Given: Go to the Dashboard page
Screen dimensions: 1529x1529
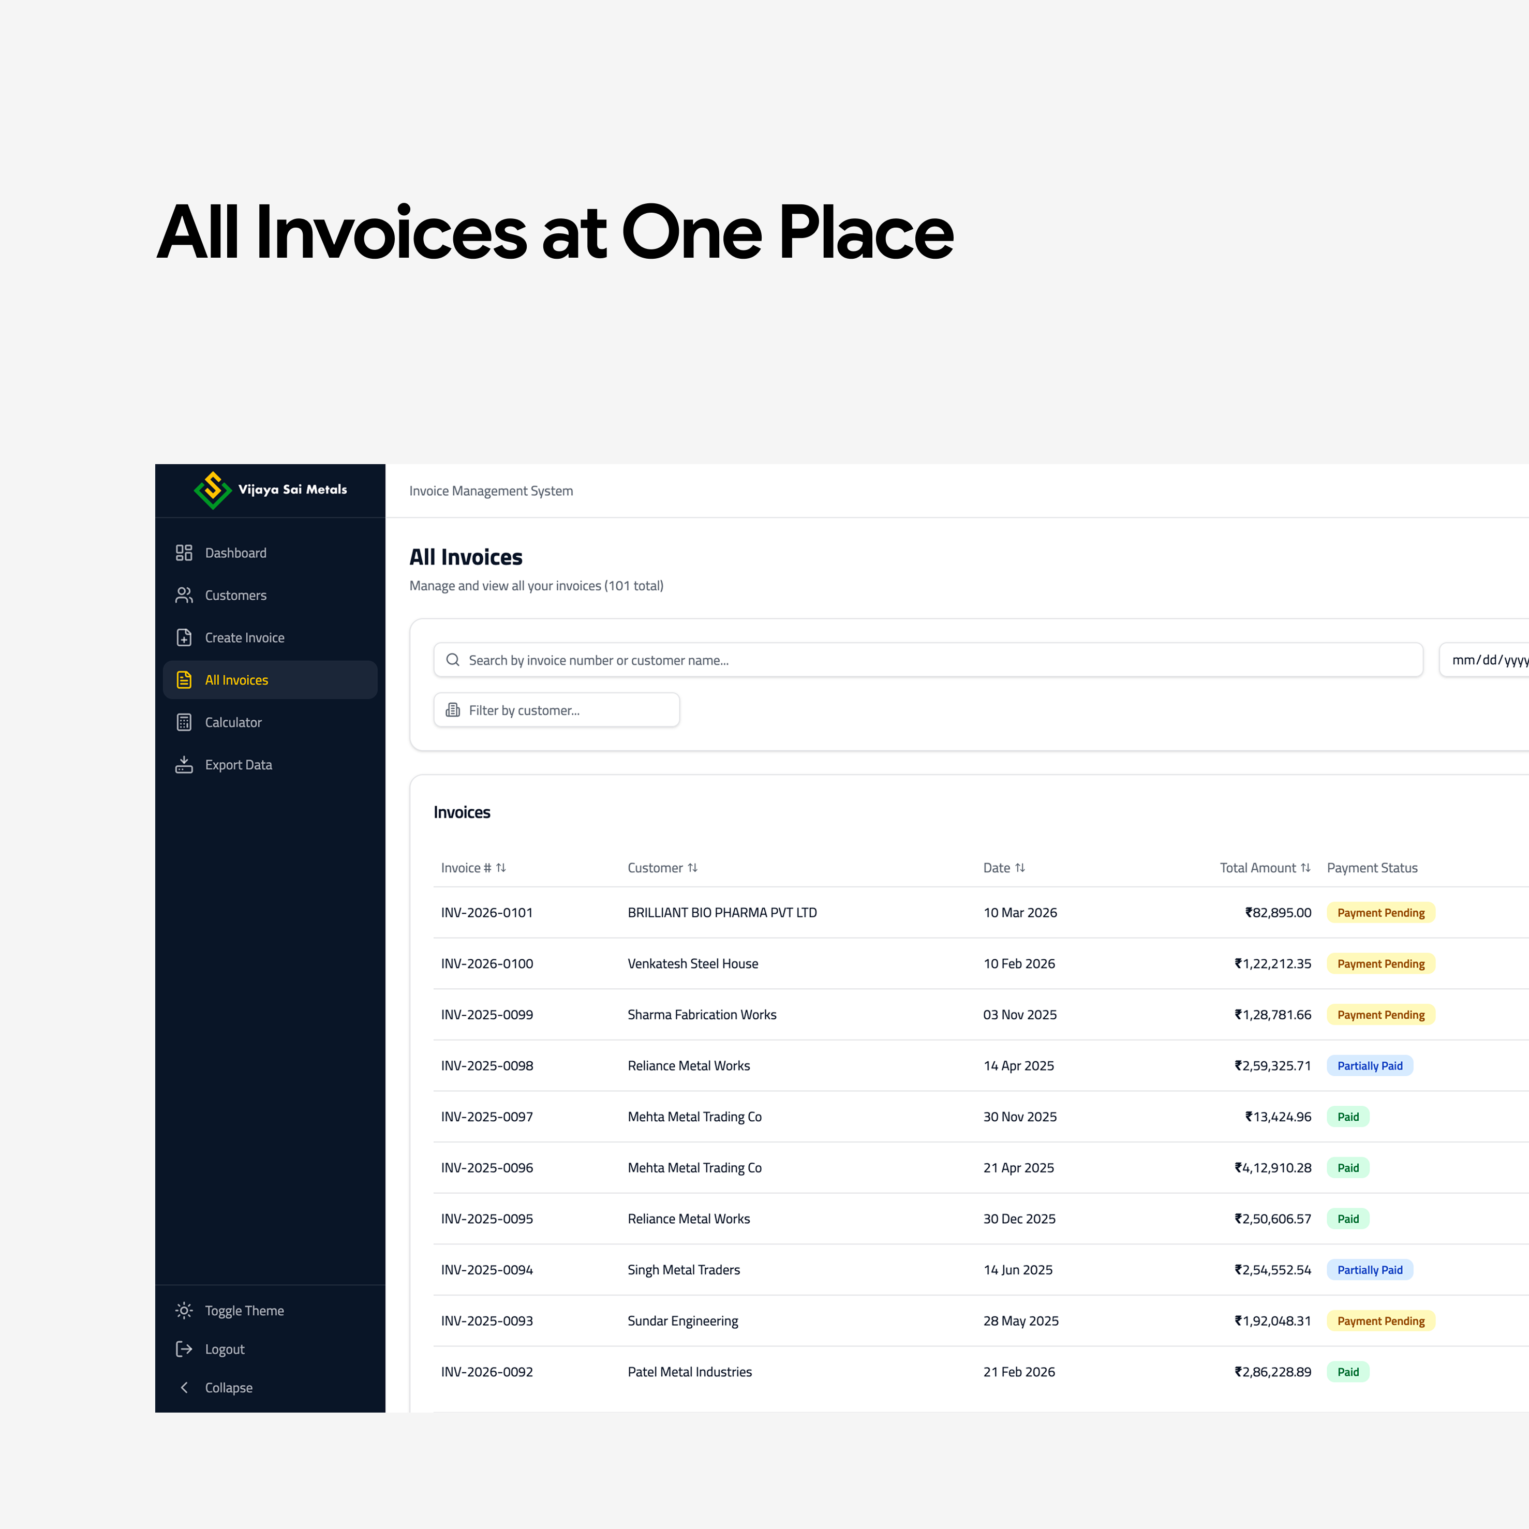Looking at the screenshot, I should 184,553.
